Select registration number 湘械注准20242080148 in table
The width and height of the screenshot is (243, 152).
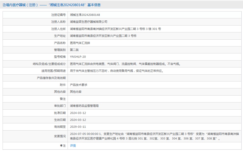click(85, 15)
